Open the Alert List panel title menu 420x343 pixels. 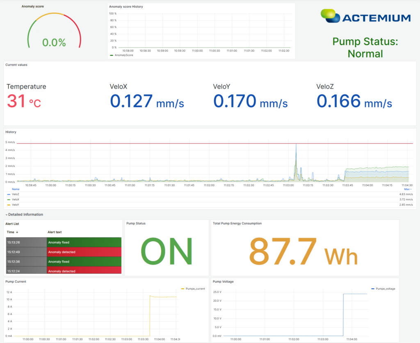tap(12, 223)
